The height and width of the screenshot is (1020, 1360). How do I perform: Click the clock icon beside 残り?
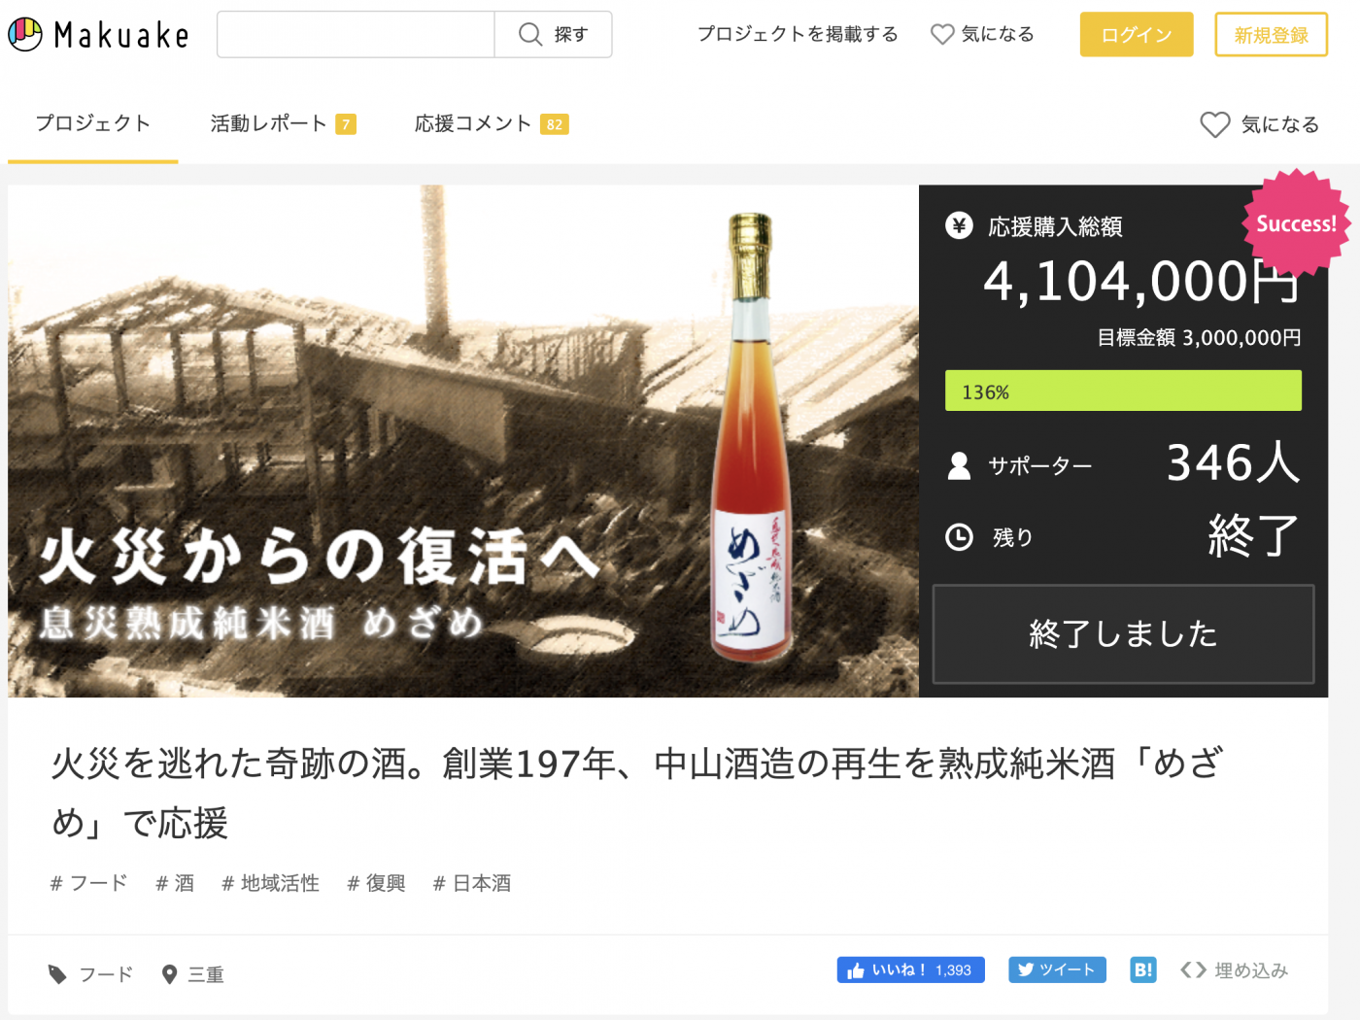click(959, 537)
